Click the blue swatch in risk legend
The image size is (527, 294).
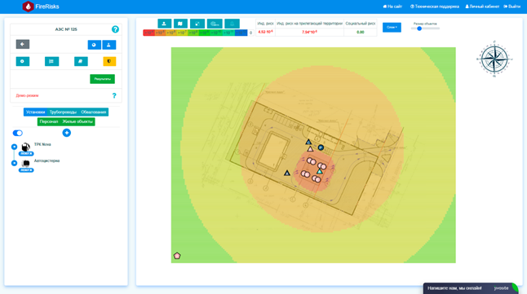[241, 33]
